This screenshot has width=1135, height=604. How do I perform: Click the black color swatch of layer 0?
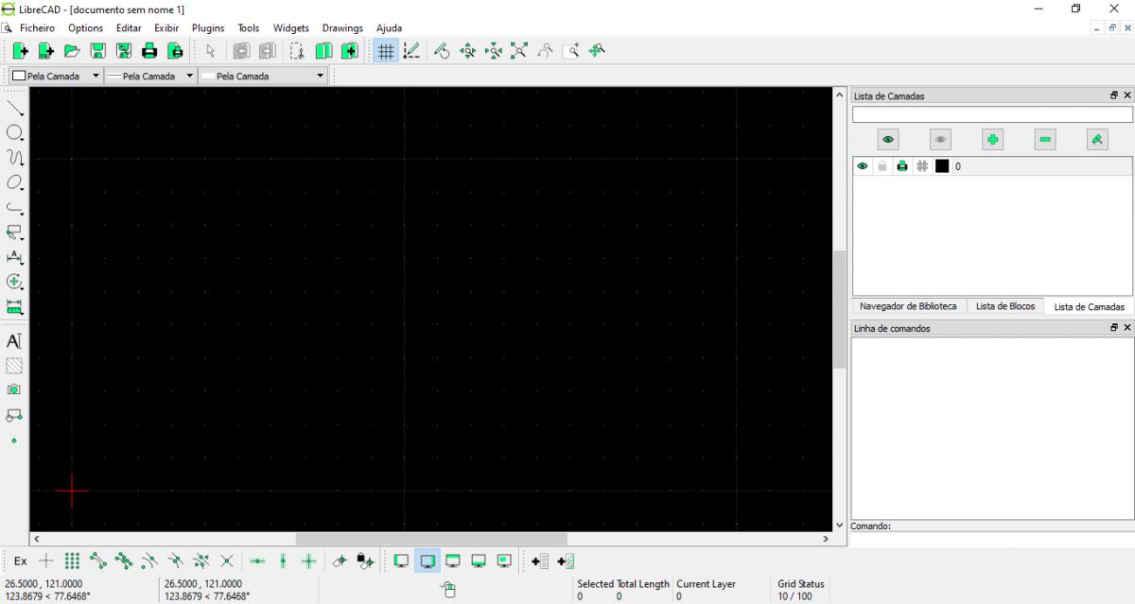click(942, 166)
